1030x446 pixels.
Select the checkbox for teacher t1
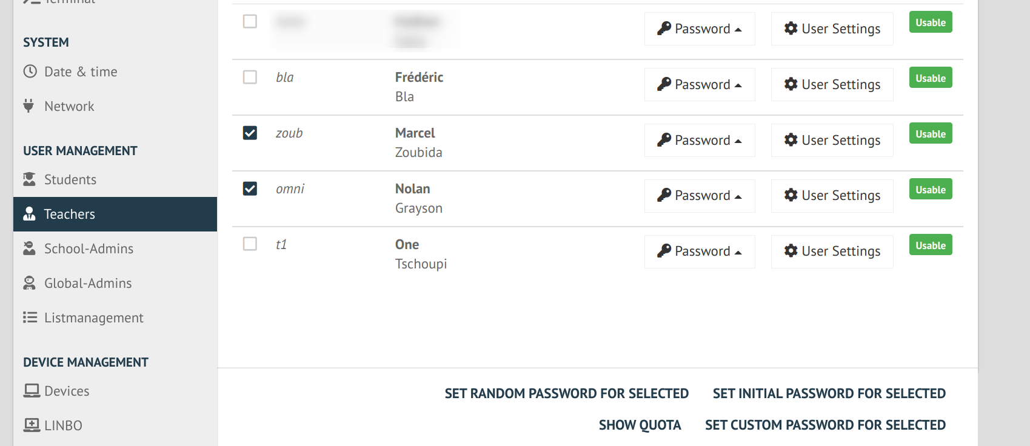[x=249, y=244]
